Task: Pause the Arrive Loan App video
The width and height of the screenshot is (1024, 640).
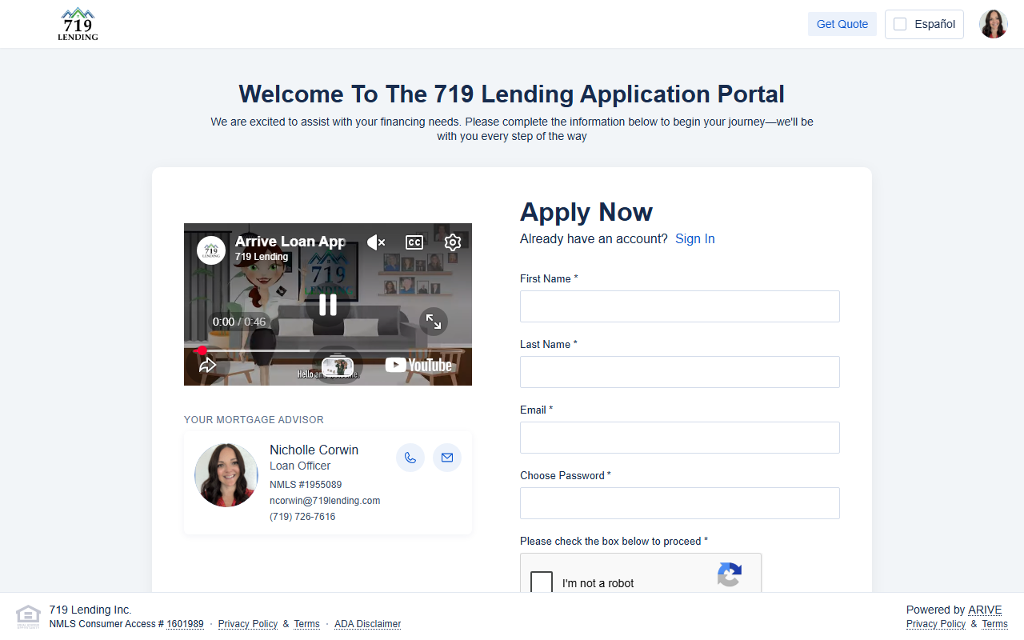Action: click(x=328, y=305)
